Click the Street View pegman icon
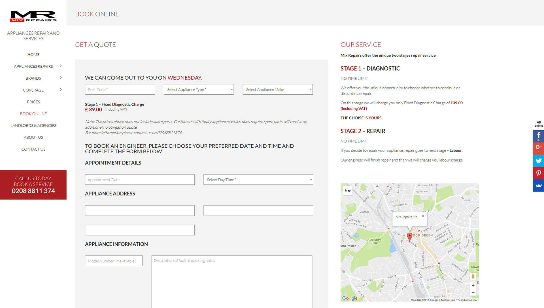 (x=473, y=276)
